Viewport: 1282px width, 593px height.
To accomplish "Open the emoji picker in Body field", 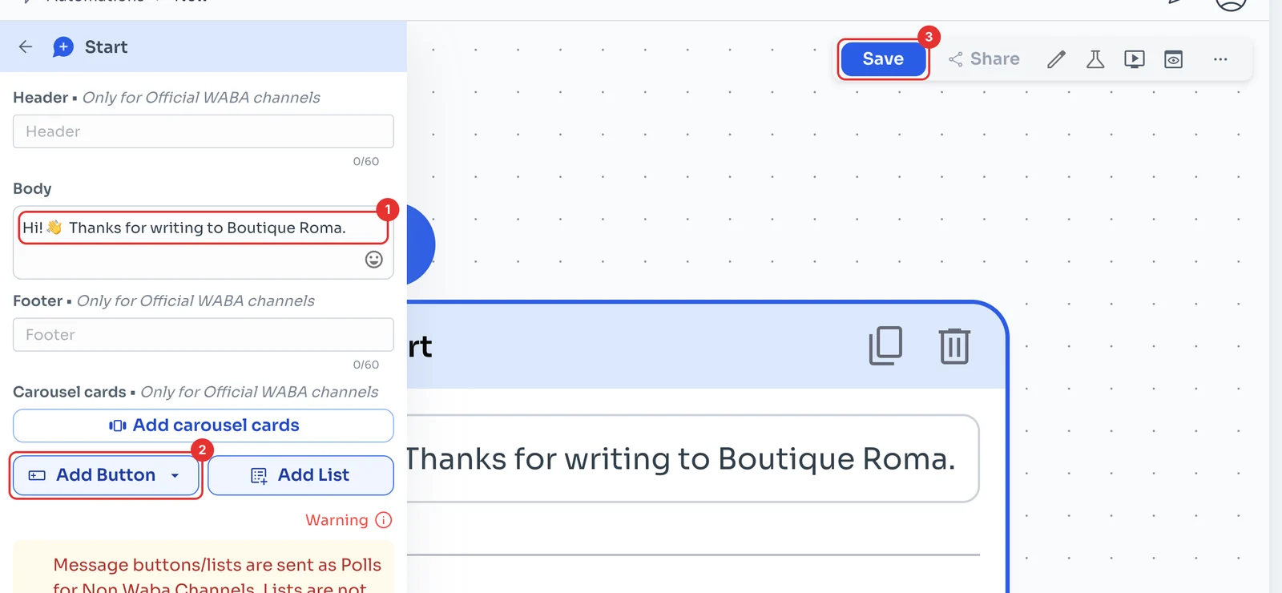I will pos(374,260).
